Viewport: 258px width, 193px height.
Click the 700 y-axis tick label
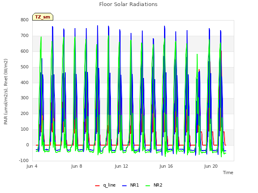[x=25, y=36]
